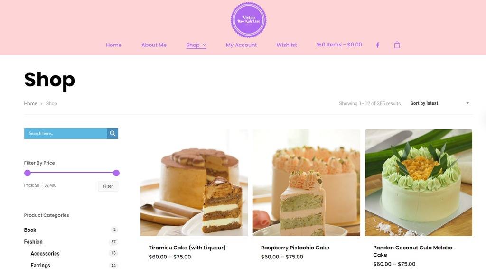Click the sort dropdown arrow
The width and height of the screenshot is (486, 276).
tap(467, 103)
